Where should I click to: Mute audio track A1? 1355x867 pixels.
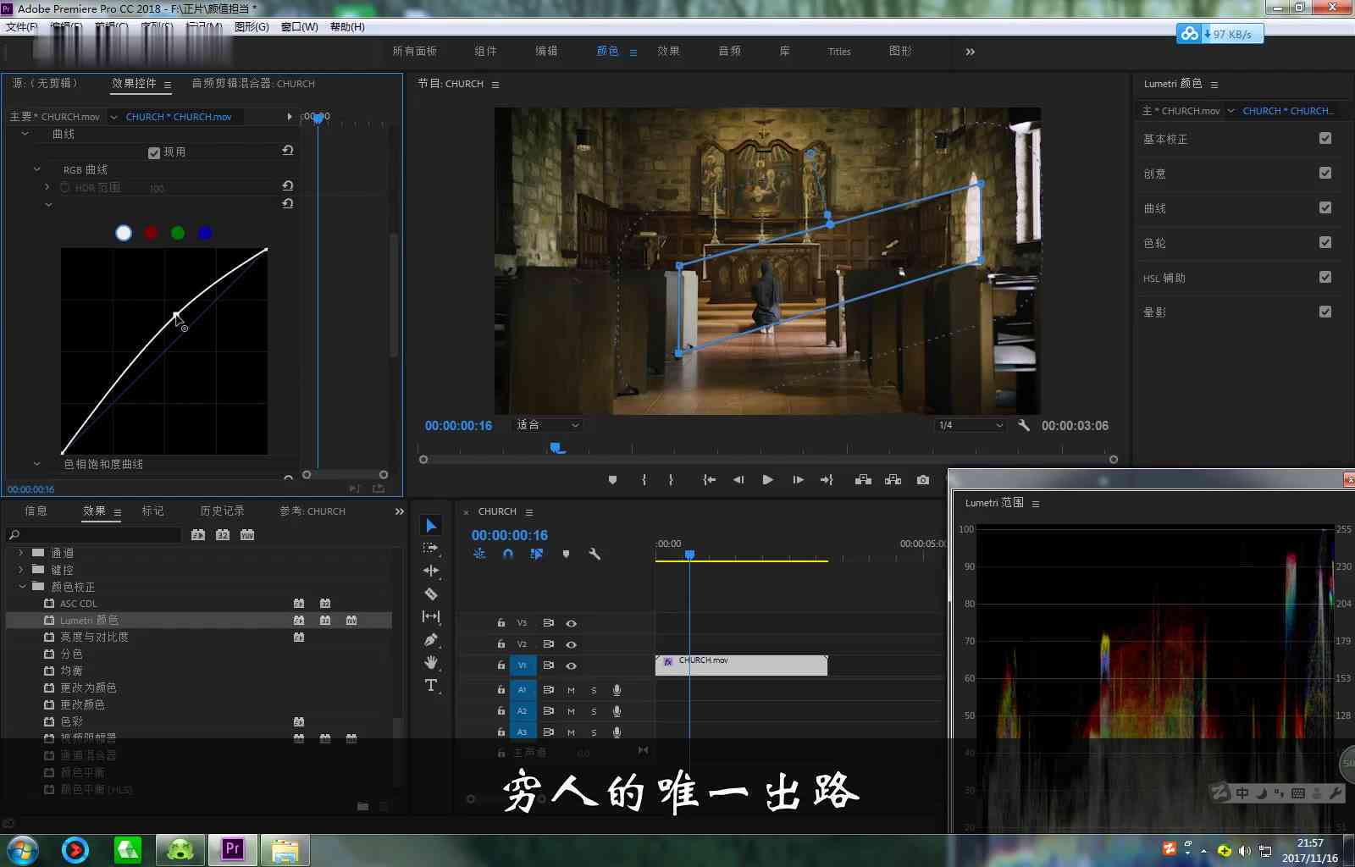(x=571, y=690)
